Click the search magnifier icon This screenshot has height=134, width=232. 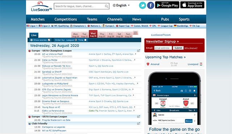pyautogui.click(x=106, y=6)
